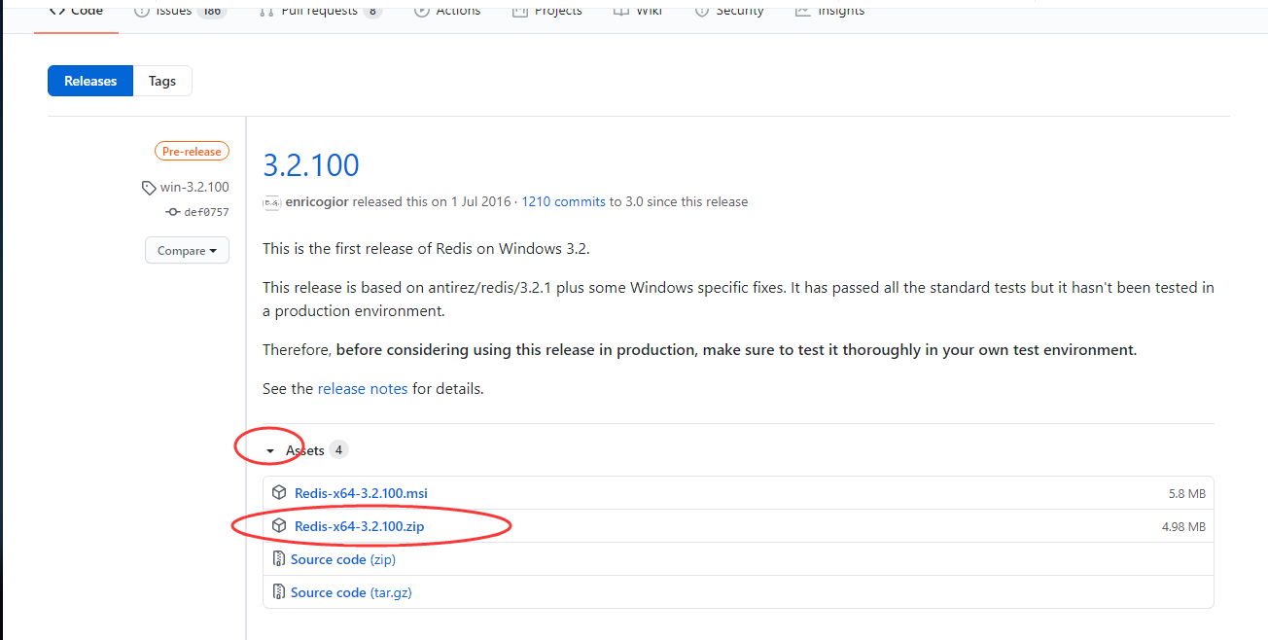Click the 1210 commits link

tap(562, 201)
